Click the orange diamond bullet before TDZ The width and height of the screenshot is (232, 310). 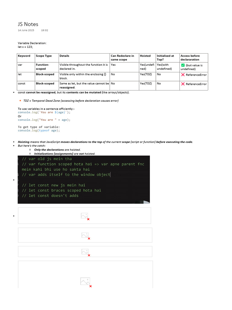pyautogui.click(x=20, y=101)
